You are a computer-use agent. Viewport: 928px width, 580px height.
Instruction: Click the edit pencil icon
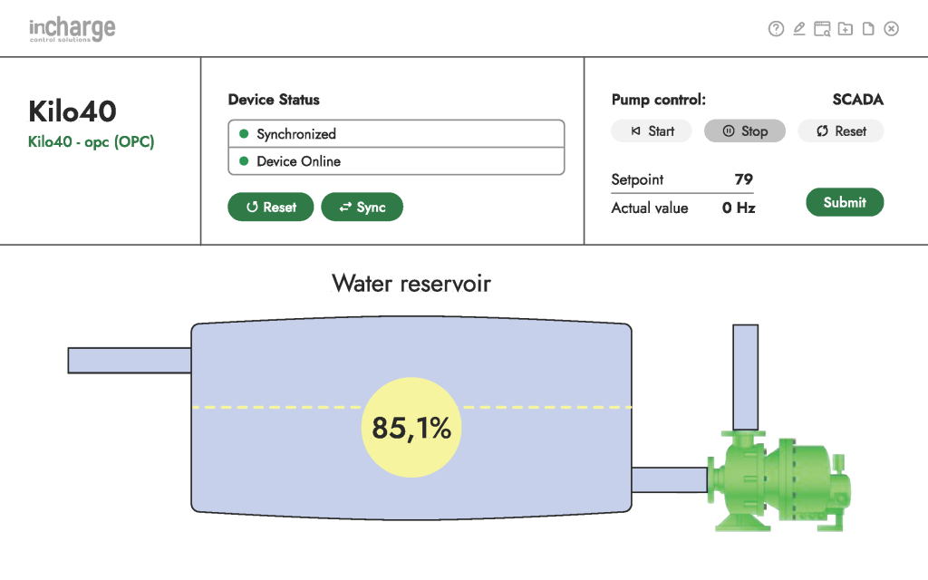pos(799,29)
